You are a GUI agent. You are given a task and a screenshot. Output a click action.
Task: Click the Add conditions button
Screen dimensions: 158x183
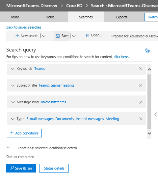(x=24, y=133)
